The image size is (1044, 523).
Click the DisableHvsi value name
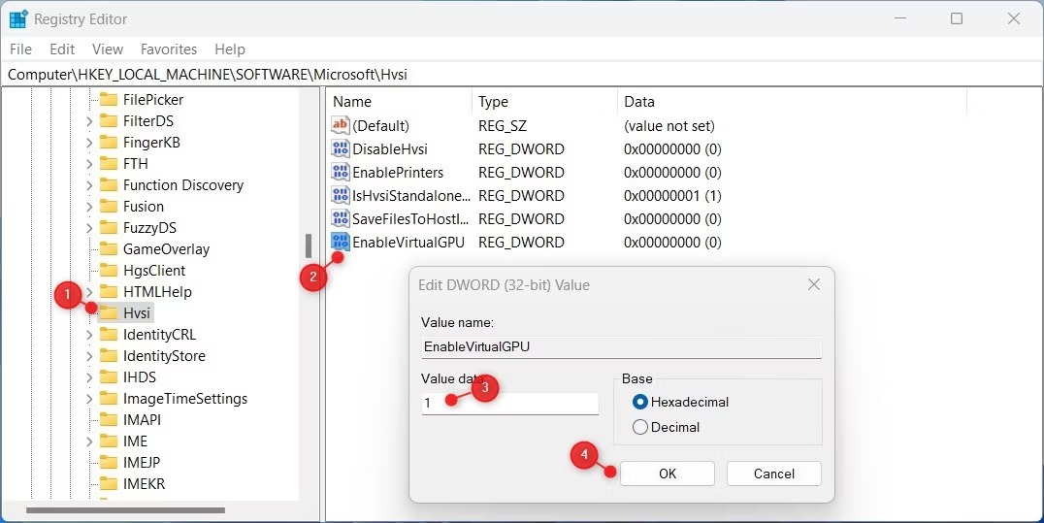coord(390,148)
